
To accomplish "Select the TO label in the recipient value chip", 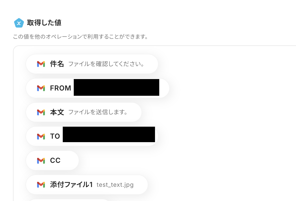I will click(x=55, y=136).
